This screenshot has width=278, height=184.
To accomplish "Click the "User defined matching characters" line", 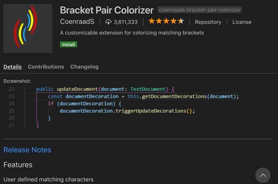I will coord(49,179).
